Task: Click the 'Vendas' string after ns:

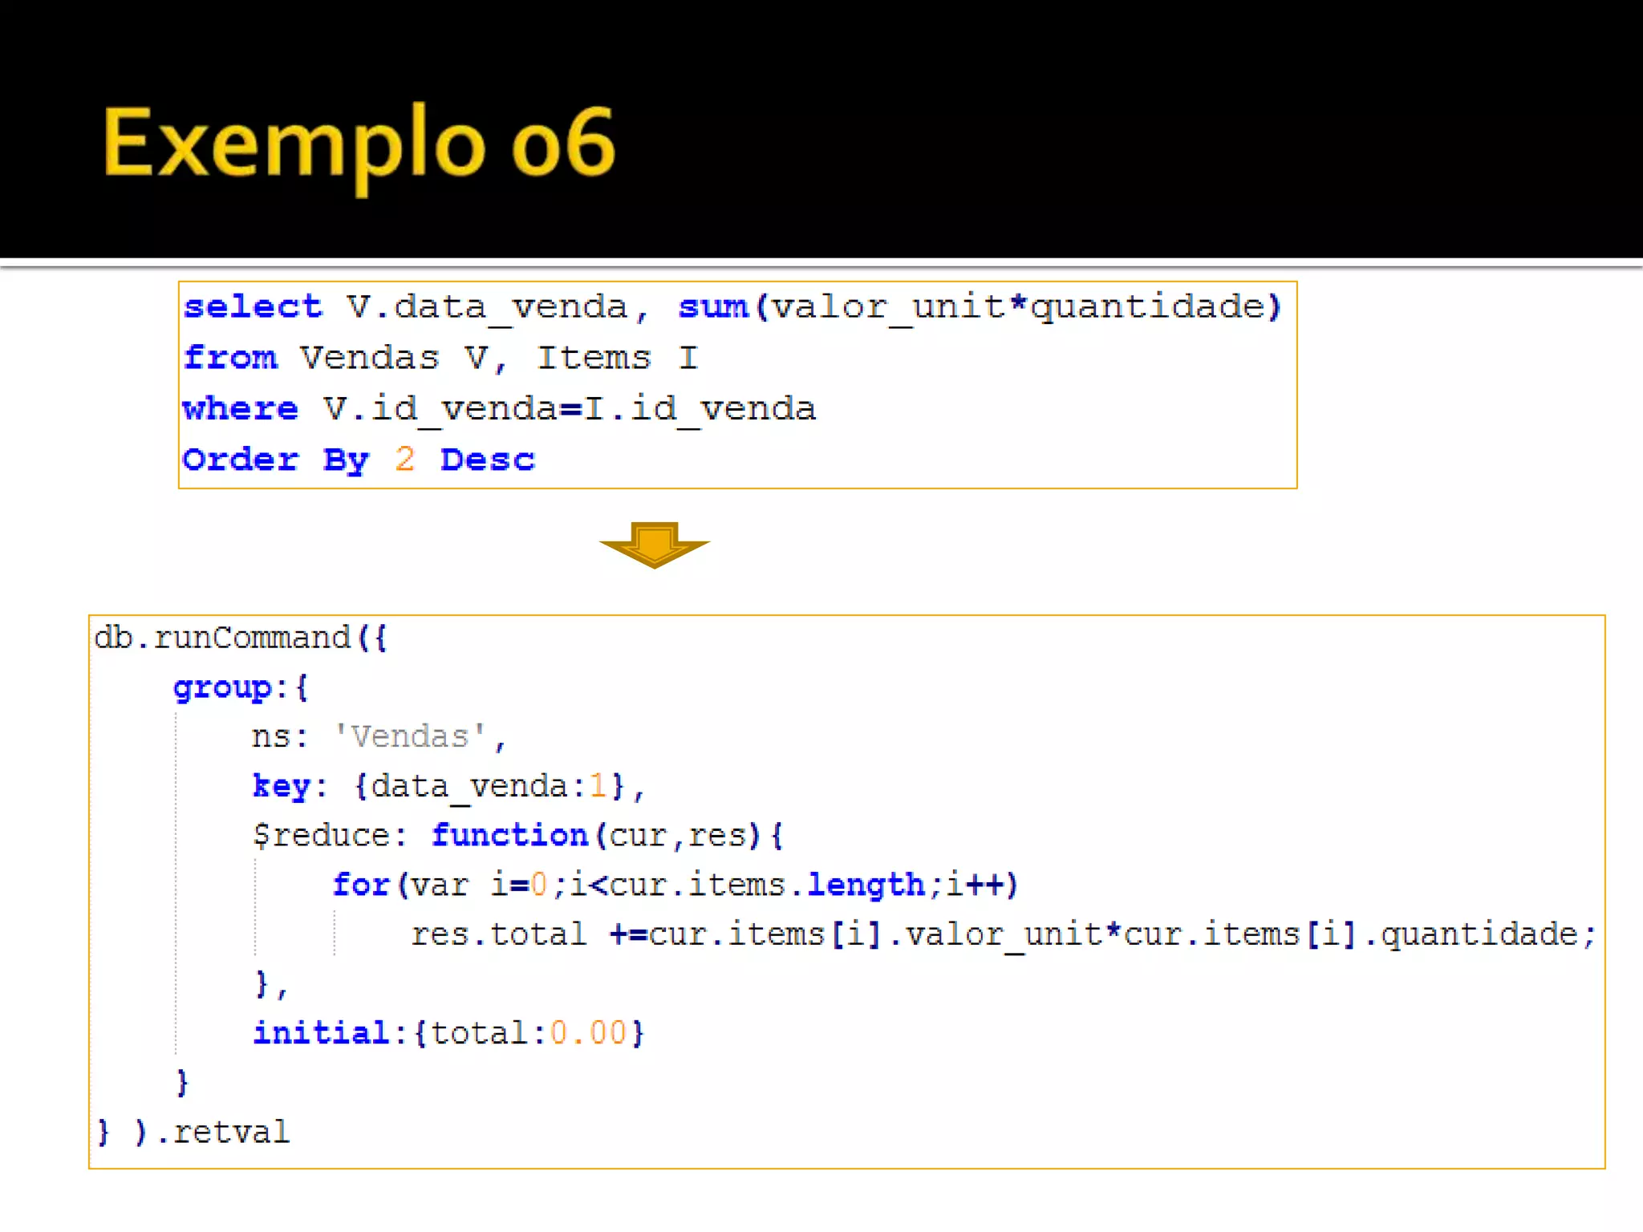Action: point(410,736)
